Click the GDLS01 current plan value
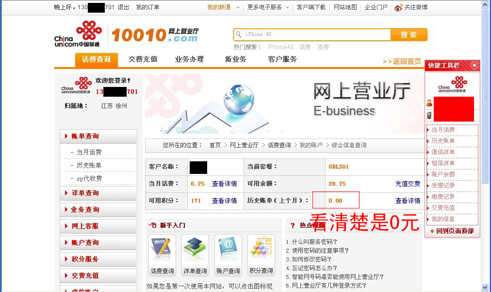The width and height of the screenshot is (491, 292). coord(339,167)
